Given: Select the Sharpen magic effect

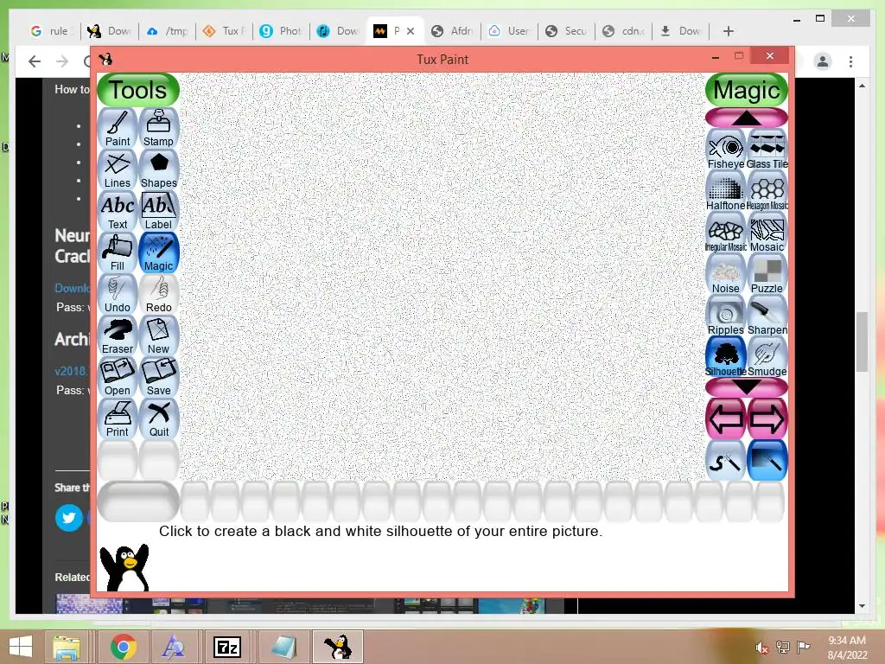Looking at the screenshot, I should point(767,316).
